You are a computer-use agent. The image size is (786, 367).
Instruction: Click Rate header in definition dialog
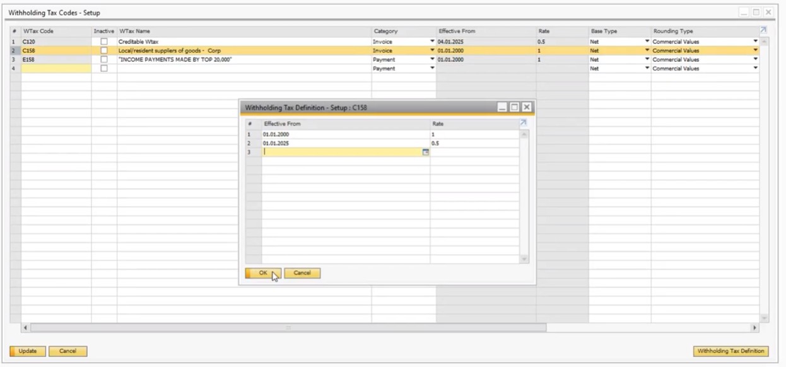click(474, 124)
